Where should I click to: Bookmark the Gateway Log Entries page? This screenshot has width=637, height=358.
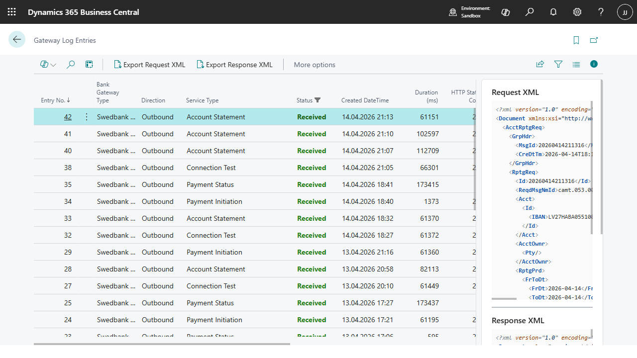point(576,39)
